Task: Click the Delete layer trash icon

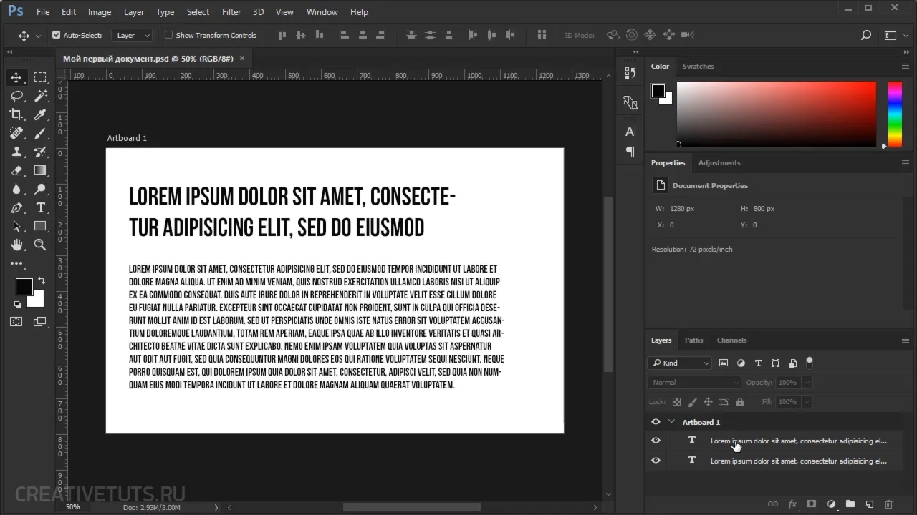Action: 889,504
